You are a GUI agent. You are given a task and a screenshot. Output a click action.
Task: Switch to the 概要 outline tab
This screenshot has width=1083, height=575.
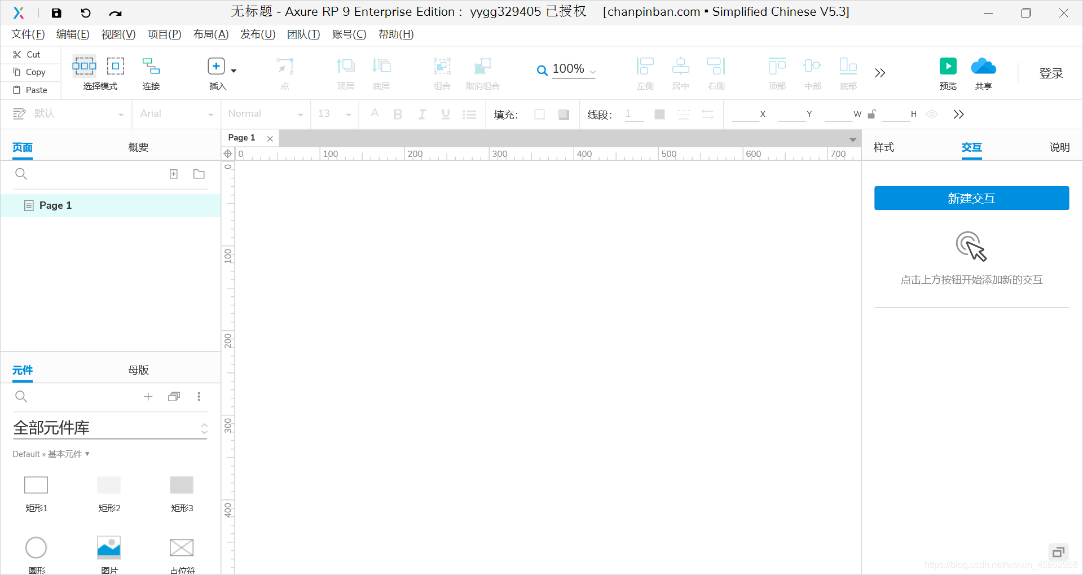138,147
